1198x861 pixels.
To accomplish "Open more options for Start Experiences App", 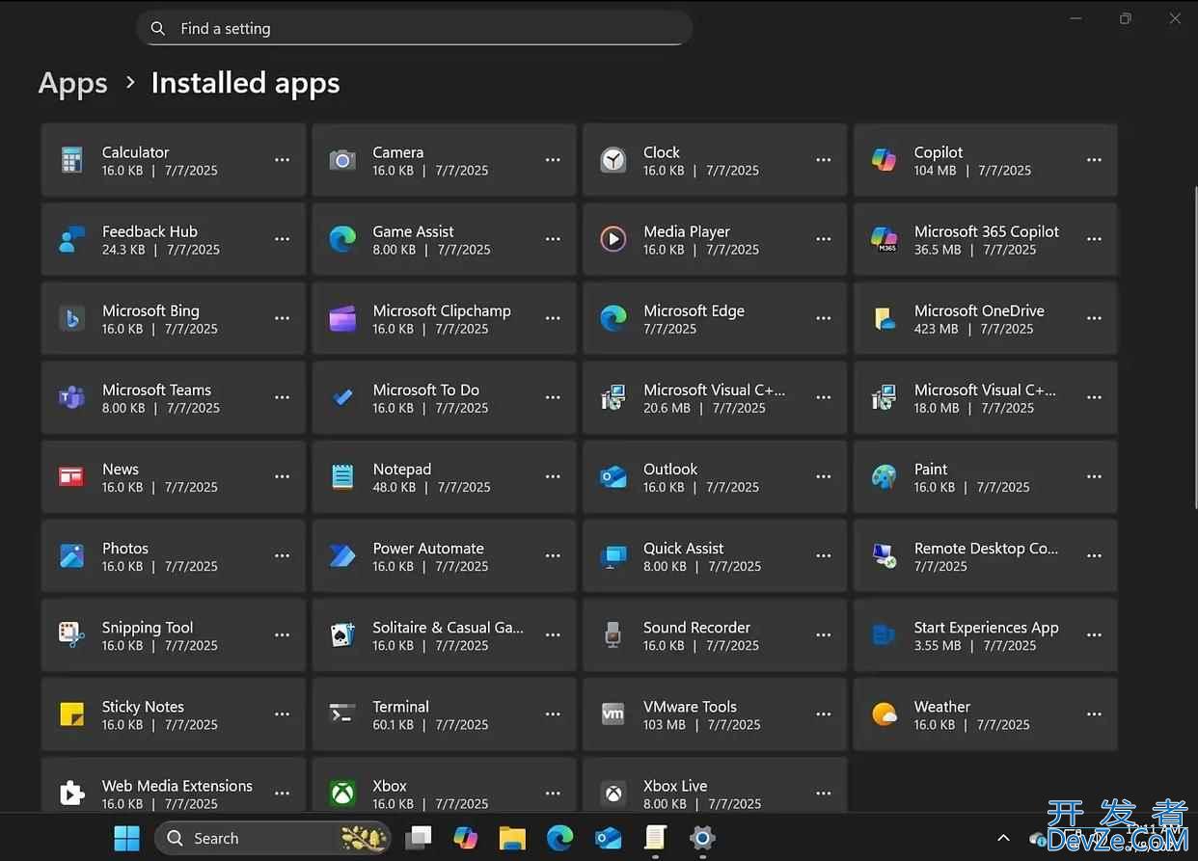I will pyautogui.click(x=1094, y=634).
